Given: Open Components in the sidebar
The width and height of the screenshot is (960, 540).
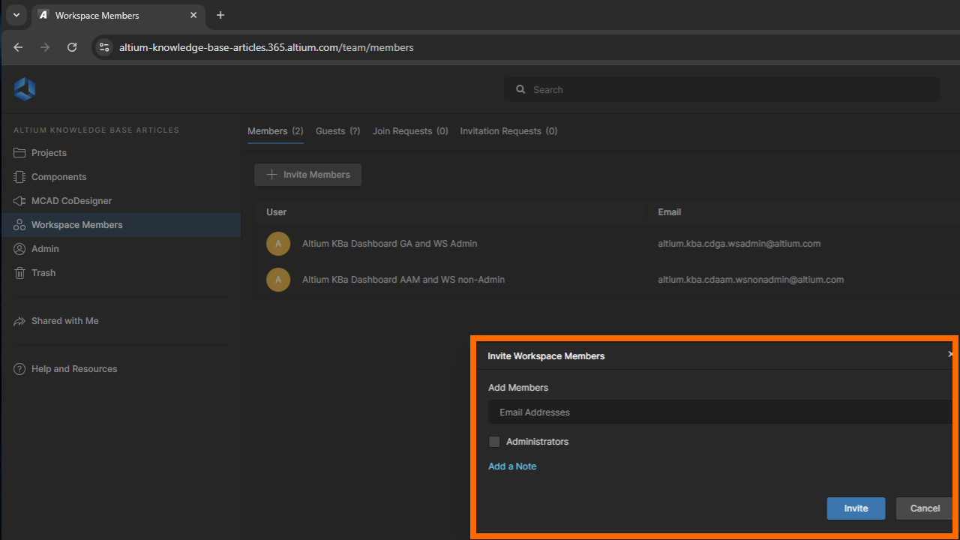Looking at the screenshot, I should 58,177.
